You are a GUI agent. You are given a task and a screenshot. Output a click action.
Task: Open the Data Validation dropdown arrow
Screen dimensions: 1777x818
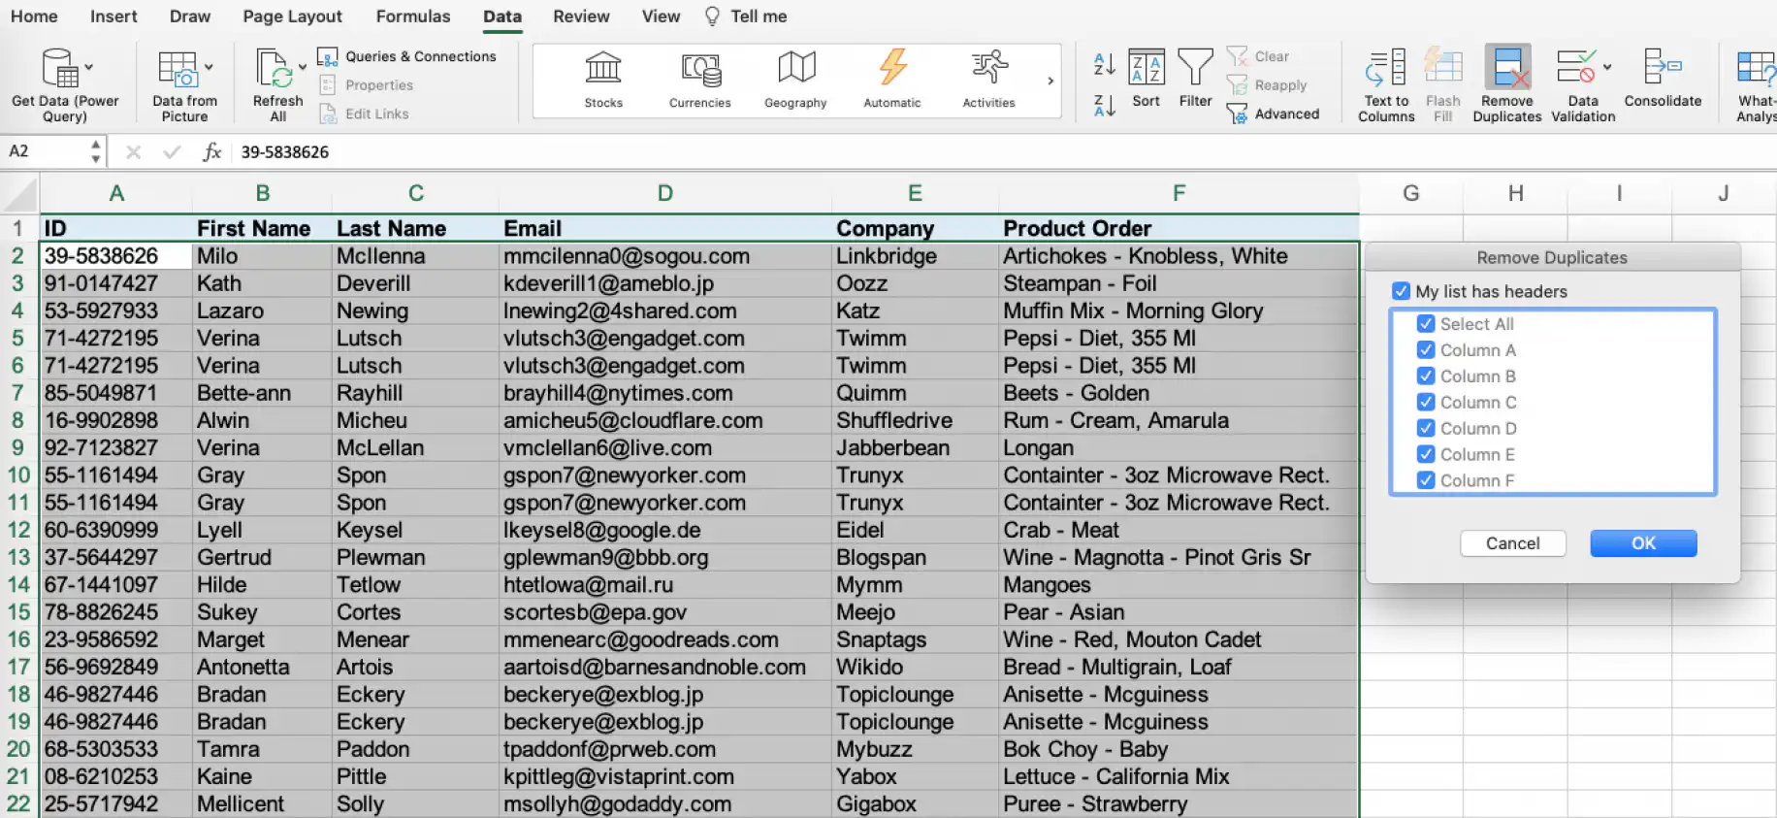(1607, 68)
